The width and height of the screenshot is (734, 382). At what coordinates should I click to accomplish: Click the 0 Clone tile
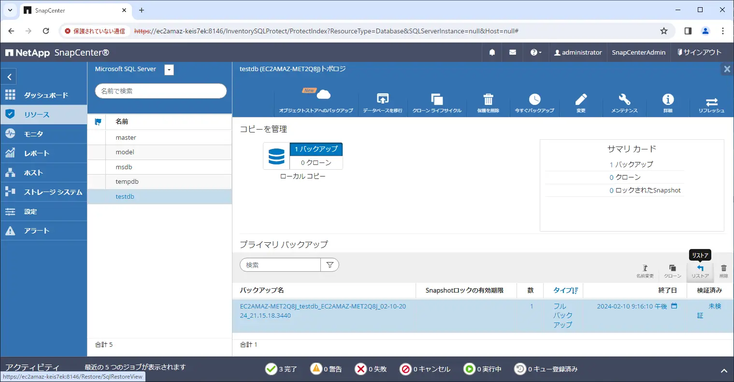(x=316, y=162)
